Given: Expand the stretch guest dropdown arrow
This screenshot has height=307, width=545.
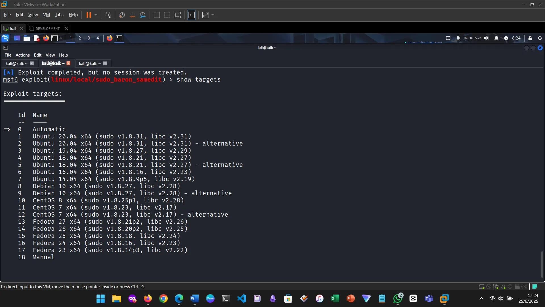Looking at the screenshot, I should click(x=213, y=15).
